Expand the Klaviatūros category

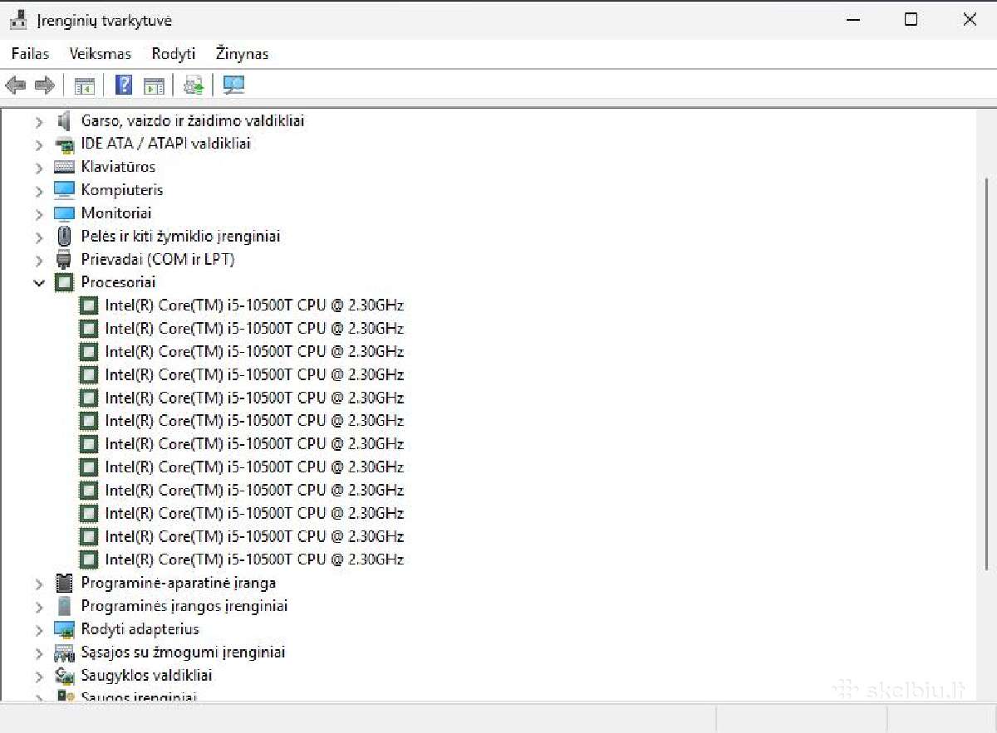pos(39,168)
